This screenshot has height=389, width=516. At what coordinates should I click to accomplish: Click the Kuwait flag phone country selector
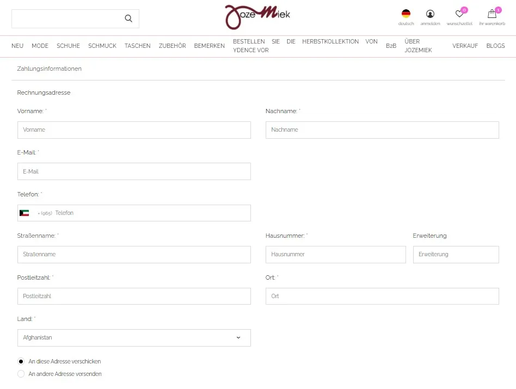(24, 213)
